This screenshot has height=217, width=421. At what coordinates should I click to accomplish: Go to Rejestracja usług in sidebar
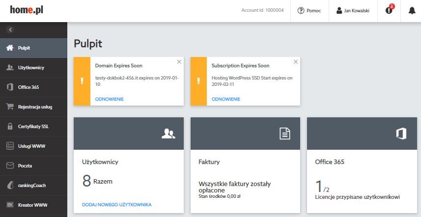33,107
